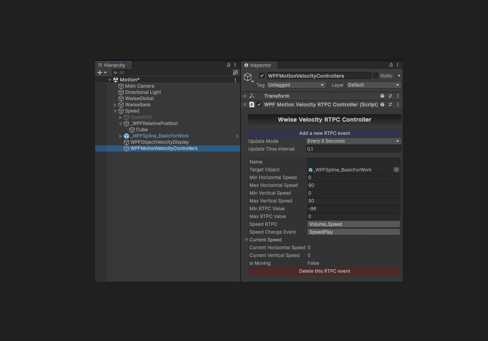Click the Target Object picker circle icon
Screen dimensions: 488x341
click(x=396, y=169)
